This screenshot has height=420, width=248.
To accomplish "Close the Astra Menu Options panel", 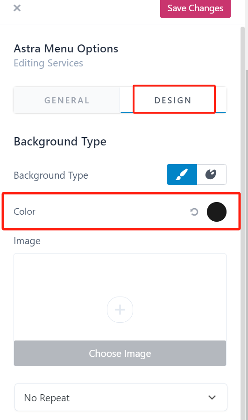I will click(17, 8).
